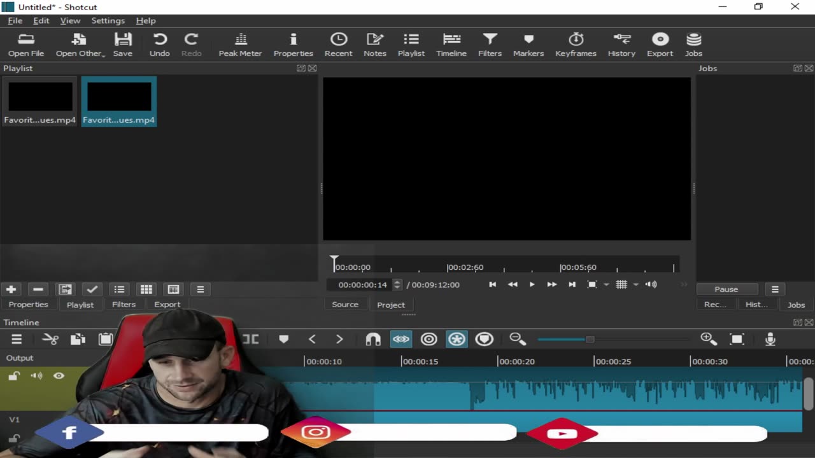
Task: Click the playlist Update button
Action: click(65, 289)
